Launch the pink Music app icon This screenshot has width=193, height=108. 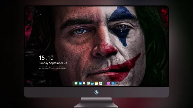(x=108, y=83)
